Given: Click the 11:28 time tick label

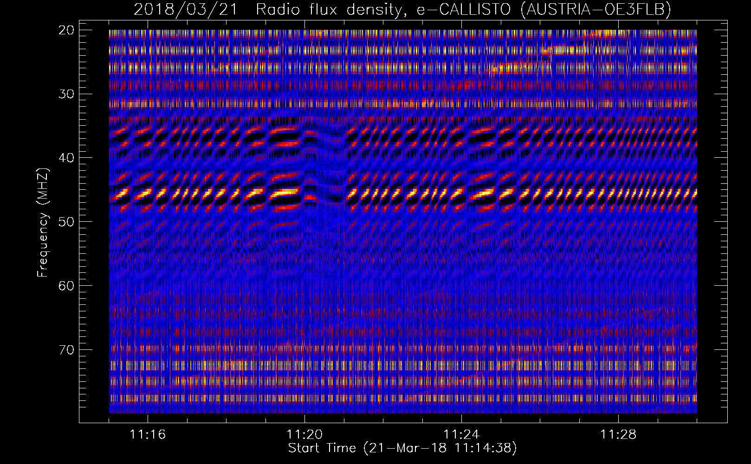Looking at the screenshot, I should 618,435.
